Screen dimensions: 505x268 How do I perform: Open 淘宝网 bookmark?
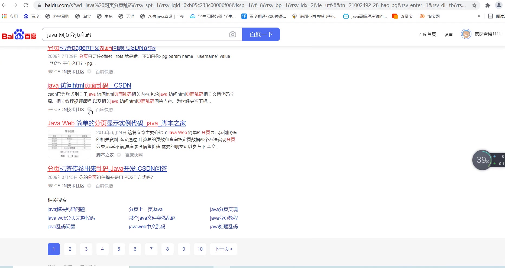pos(430,16)
